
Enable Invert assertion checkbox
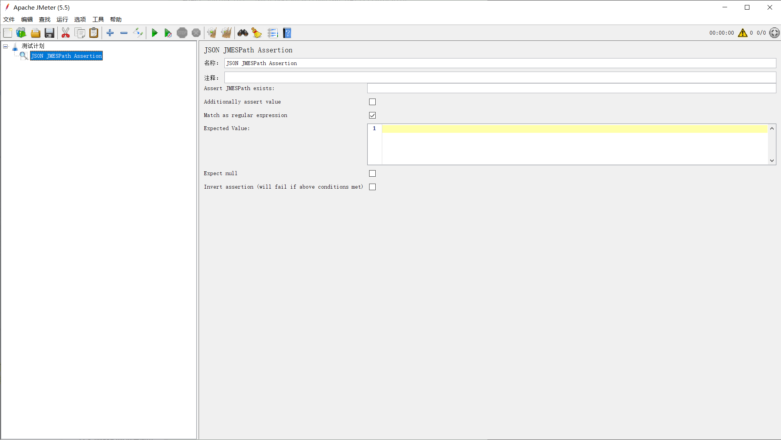372,187
